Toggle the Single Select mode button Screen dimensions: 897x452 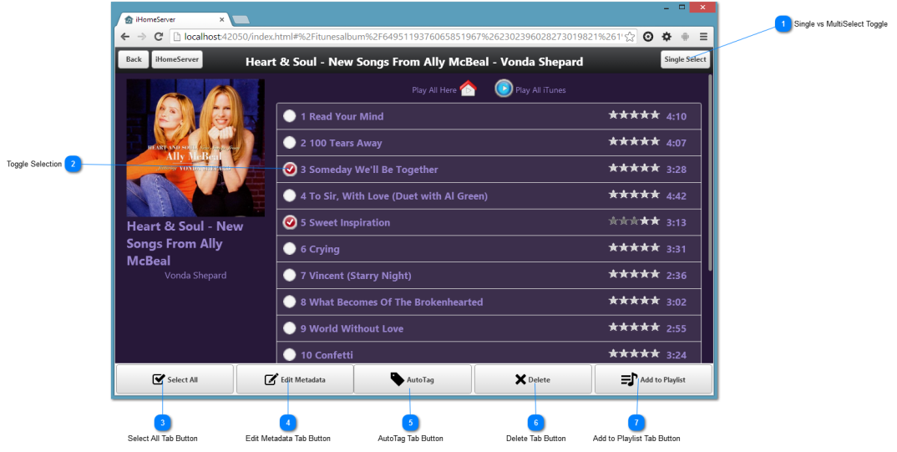tap(685, 59)
